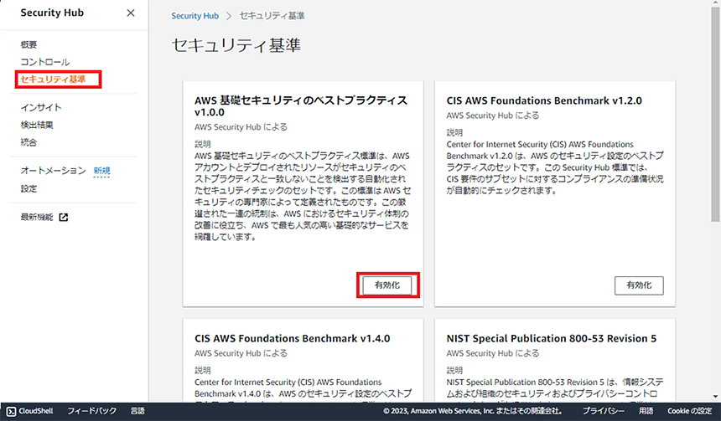Open 検出結果 in the sidebar
Viewport: 721px width, 421px height.
[37, 125]
